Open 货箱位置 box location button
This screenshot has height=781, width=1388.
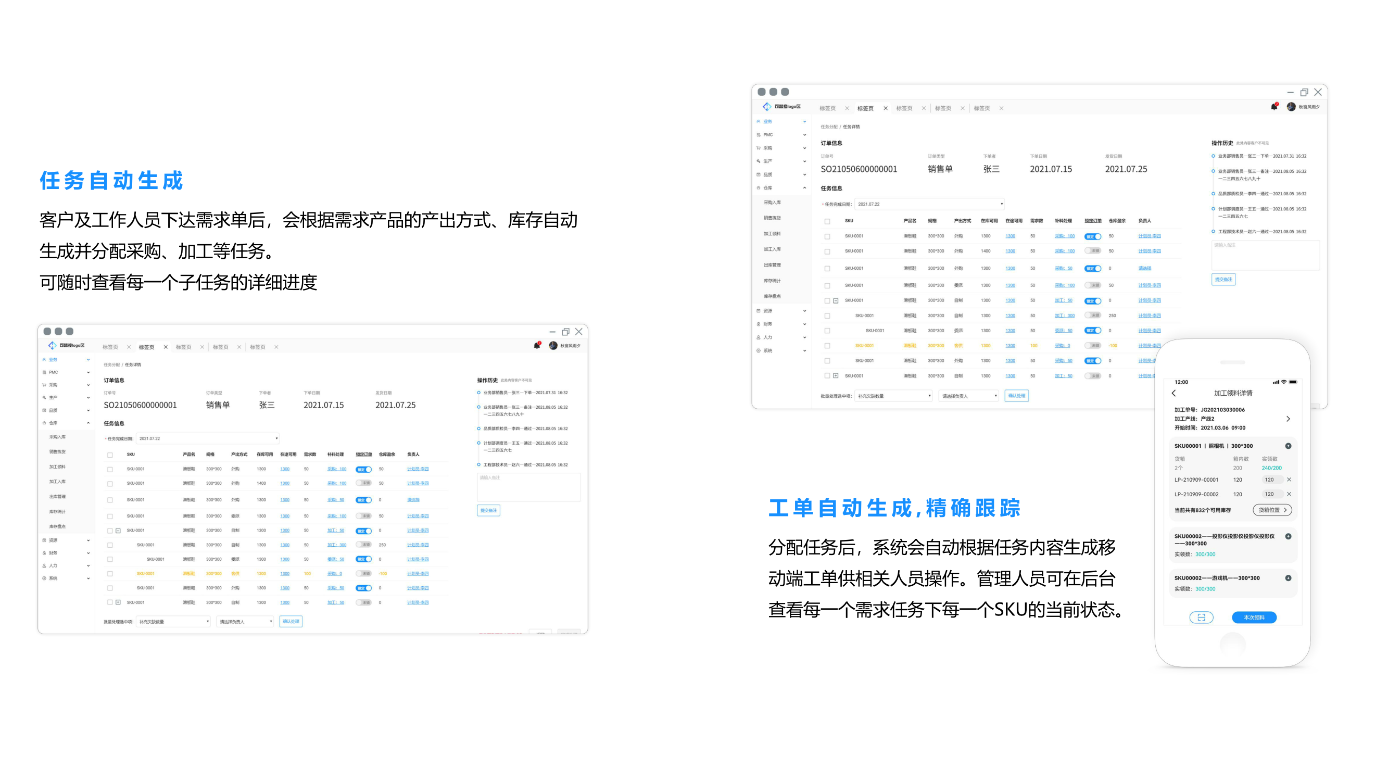pyautogui.click(x=1272, y=510)
